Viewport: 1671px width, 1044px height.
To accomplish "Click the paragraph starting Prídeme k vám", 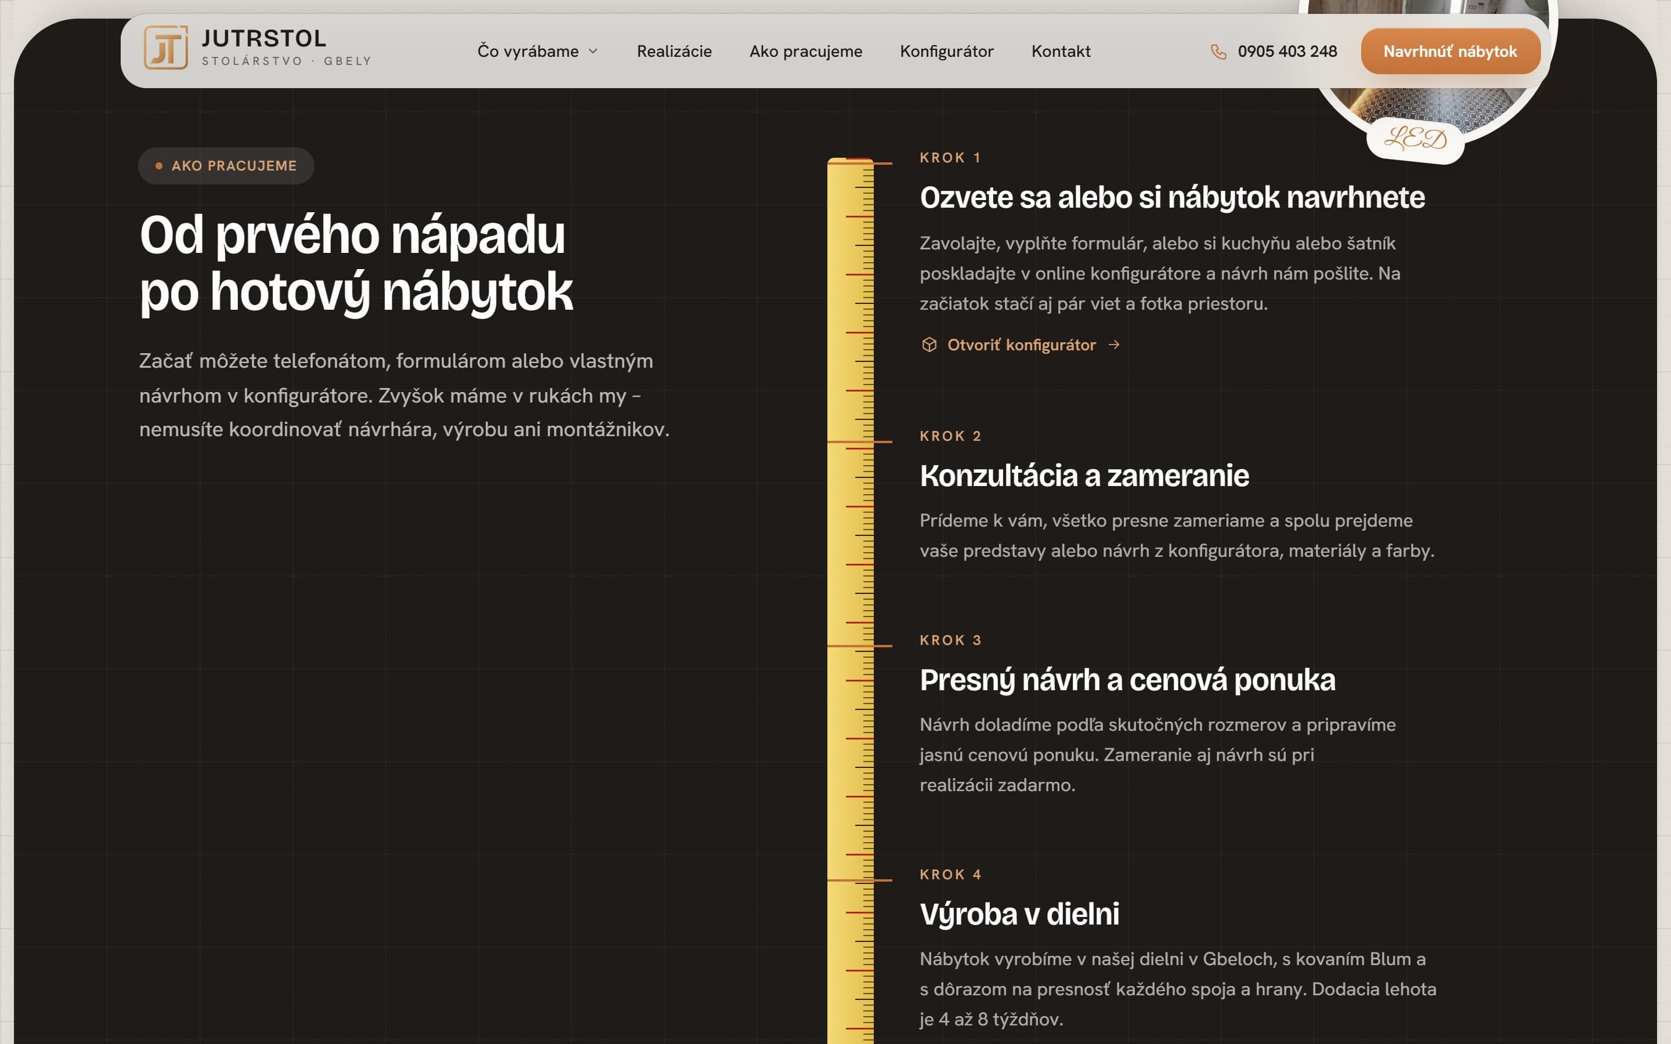I will (x=1177, y=536).
